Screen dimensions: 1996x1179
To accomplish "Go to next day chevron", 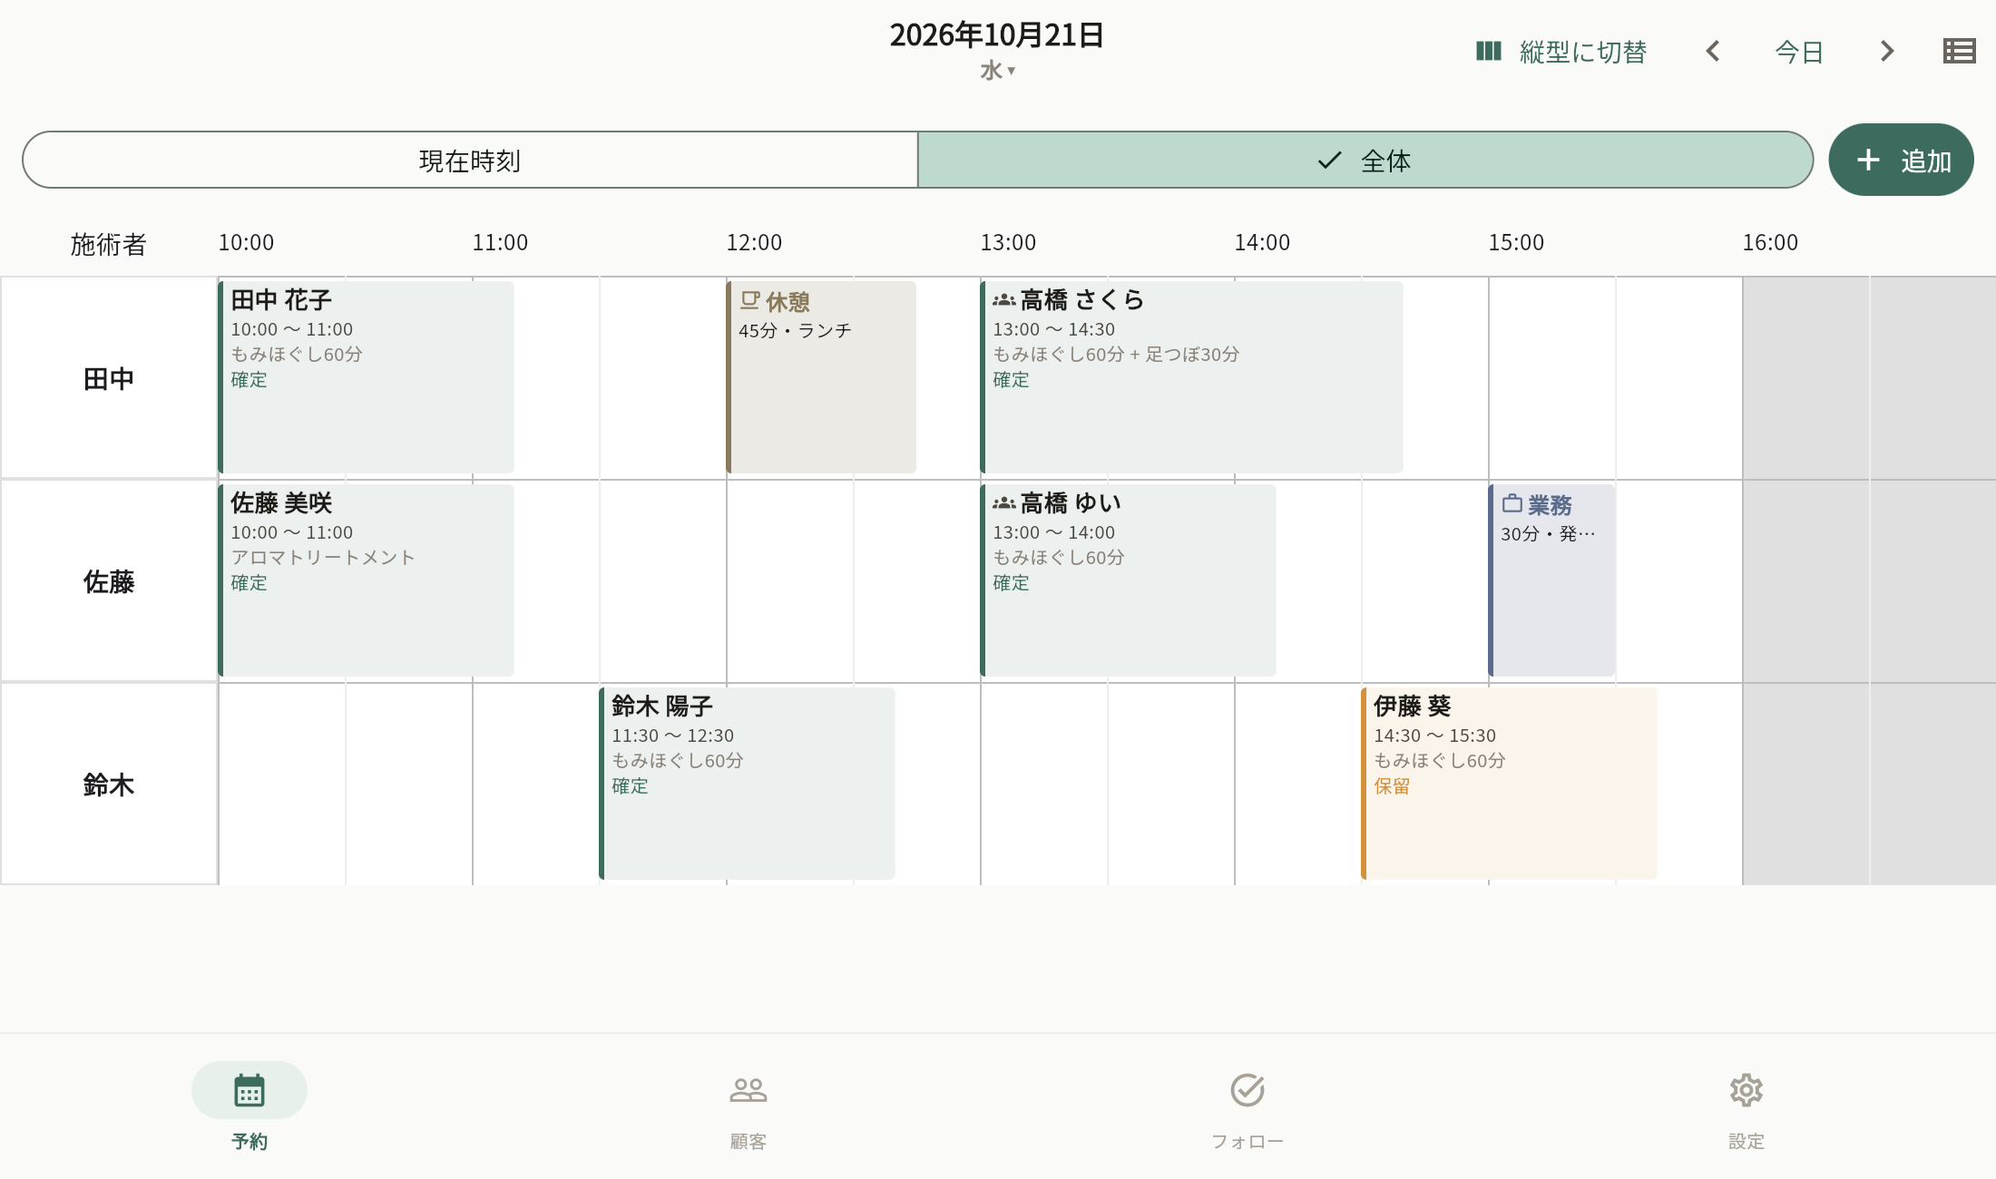I will point(1887,52).
